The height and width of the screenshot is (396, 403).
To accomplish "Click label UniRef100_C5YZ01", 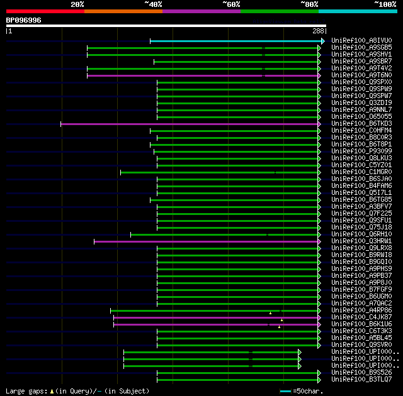I will (x=361, y=165).
